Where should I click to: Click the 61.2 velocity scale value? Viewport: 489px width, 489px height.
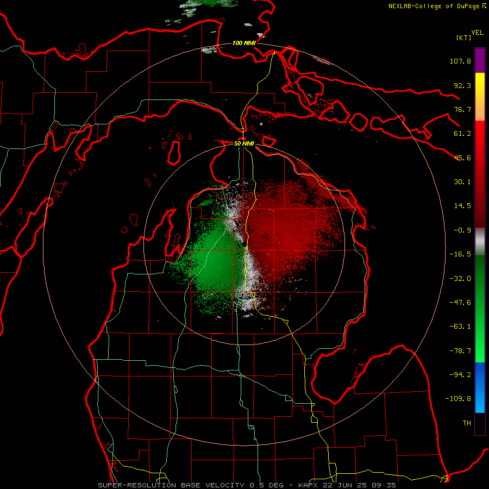(x=462, y=134)
